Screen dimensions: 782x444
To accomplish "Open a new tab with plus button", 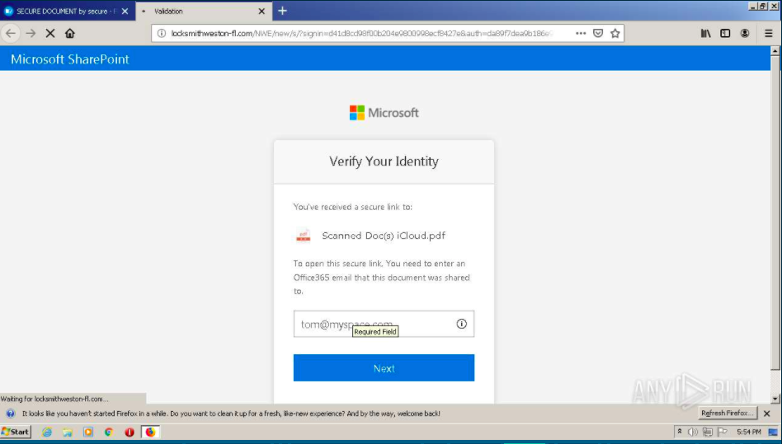I will 282,11.
